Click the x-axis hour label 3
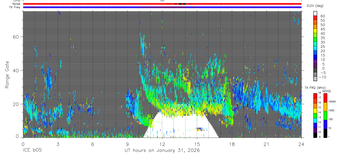The image size is (339, 156). point(58,144)
